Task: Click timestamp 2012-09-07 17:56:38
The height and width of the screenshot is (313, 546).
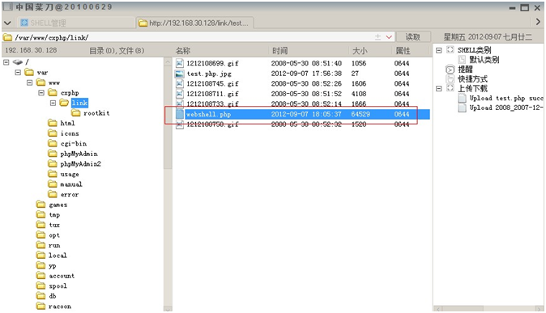Action: tap(306, 74)
